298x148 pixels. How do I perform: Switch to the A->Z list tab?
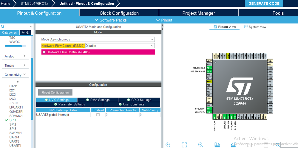(25, 33)
